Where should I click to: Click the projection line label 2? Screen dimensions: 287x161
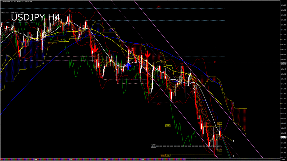tap(233, 156)
